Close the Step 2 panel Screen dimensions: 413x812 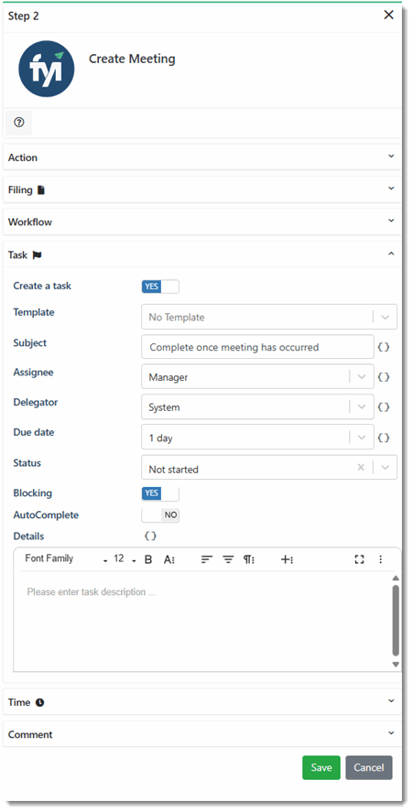(388, 15)
